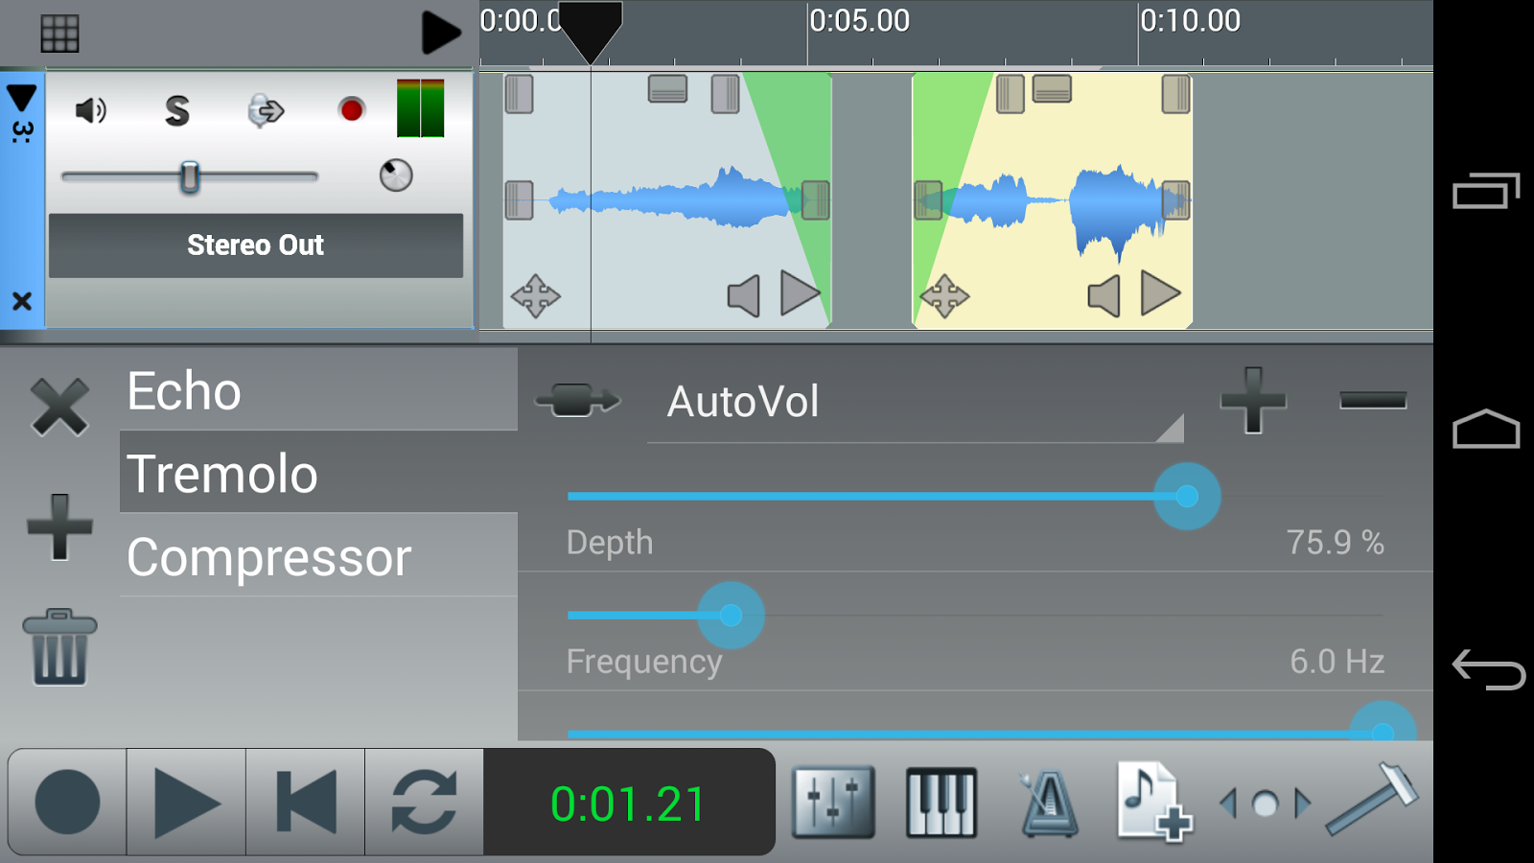This screenshot has width=1534, height=863.
Task: Tap the add audio file icon
Action: 1154,802
